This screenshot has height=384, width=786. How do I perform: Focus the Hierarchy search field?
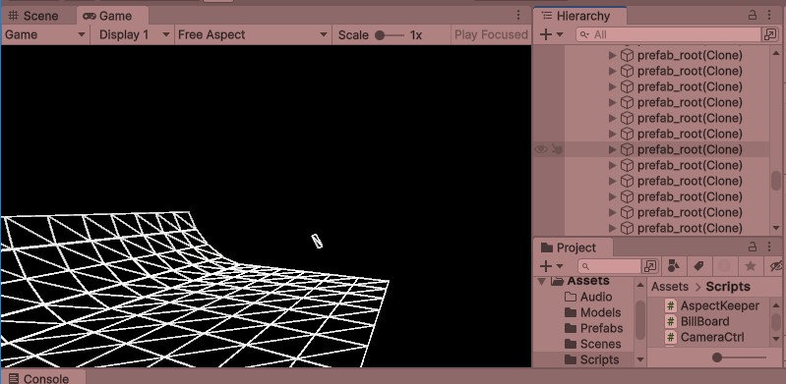click(668, 34)
